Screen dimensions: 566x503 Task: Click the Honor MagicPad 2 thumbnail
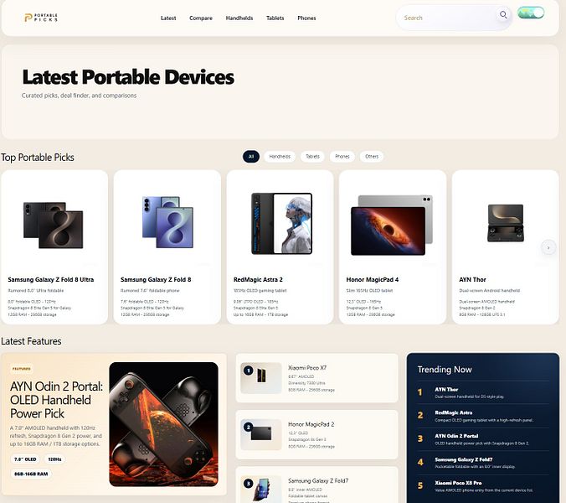tap(261, 435)
